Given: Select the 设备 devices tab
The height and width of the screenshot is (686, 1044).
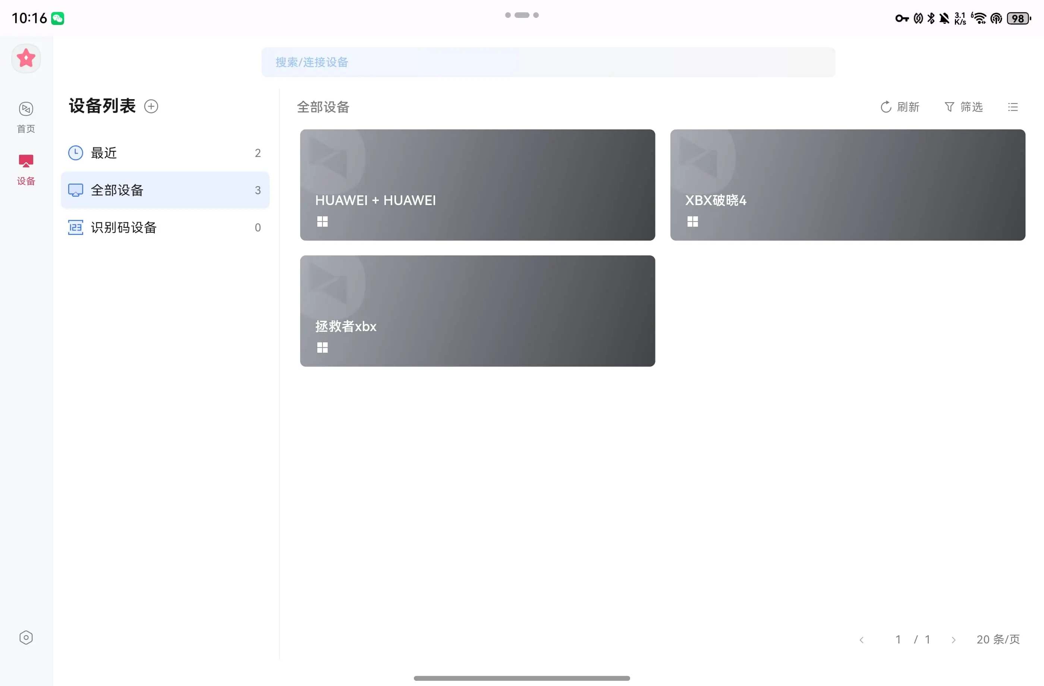Looking at the screenshot, I should click(x=26, y=170).
